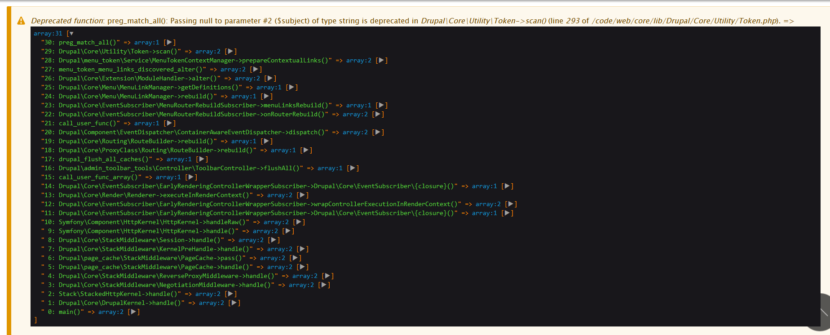The image size is (830, 335).
Task: Click the Token.php file path text
Action: tap(685, 21)
